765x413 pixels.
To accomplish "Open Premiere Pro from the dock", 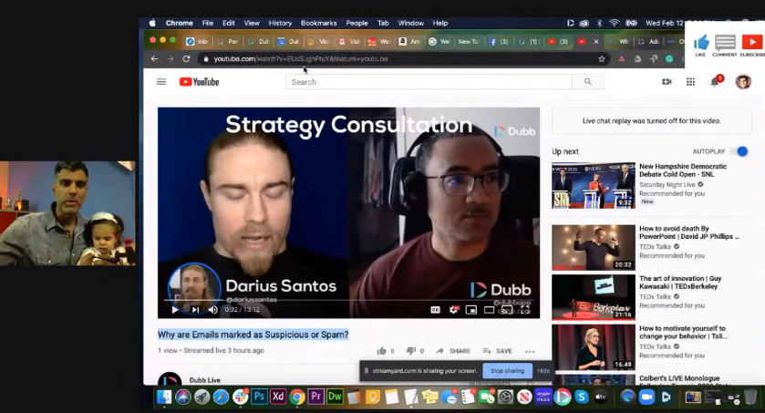I will coord(315,397).
